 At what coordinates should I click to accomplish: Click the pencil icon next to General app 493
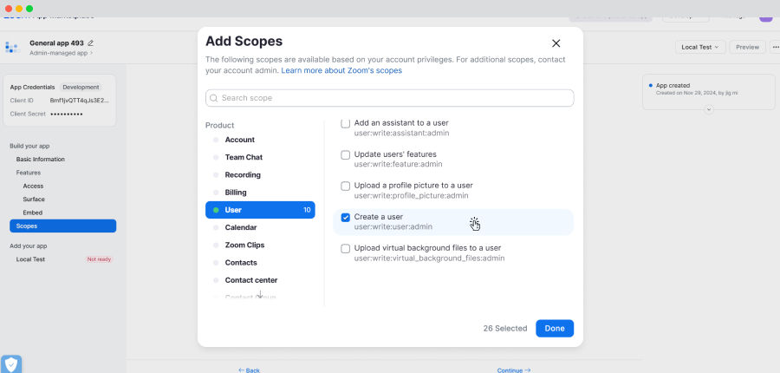click(90, 43)
